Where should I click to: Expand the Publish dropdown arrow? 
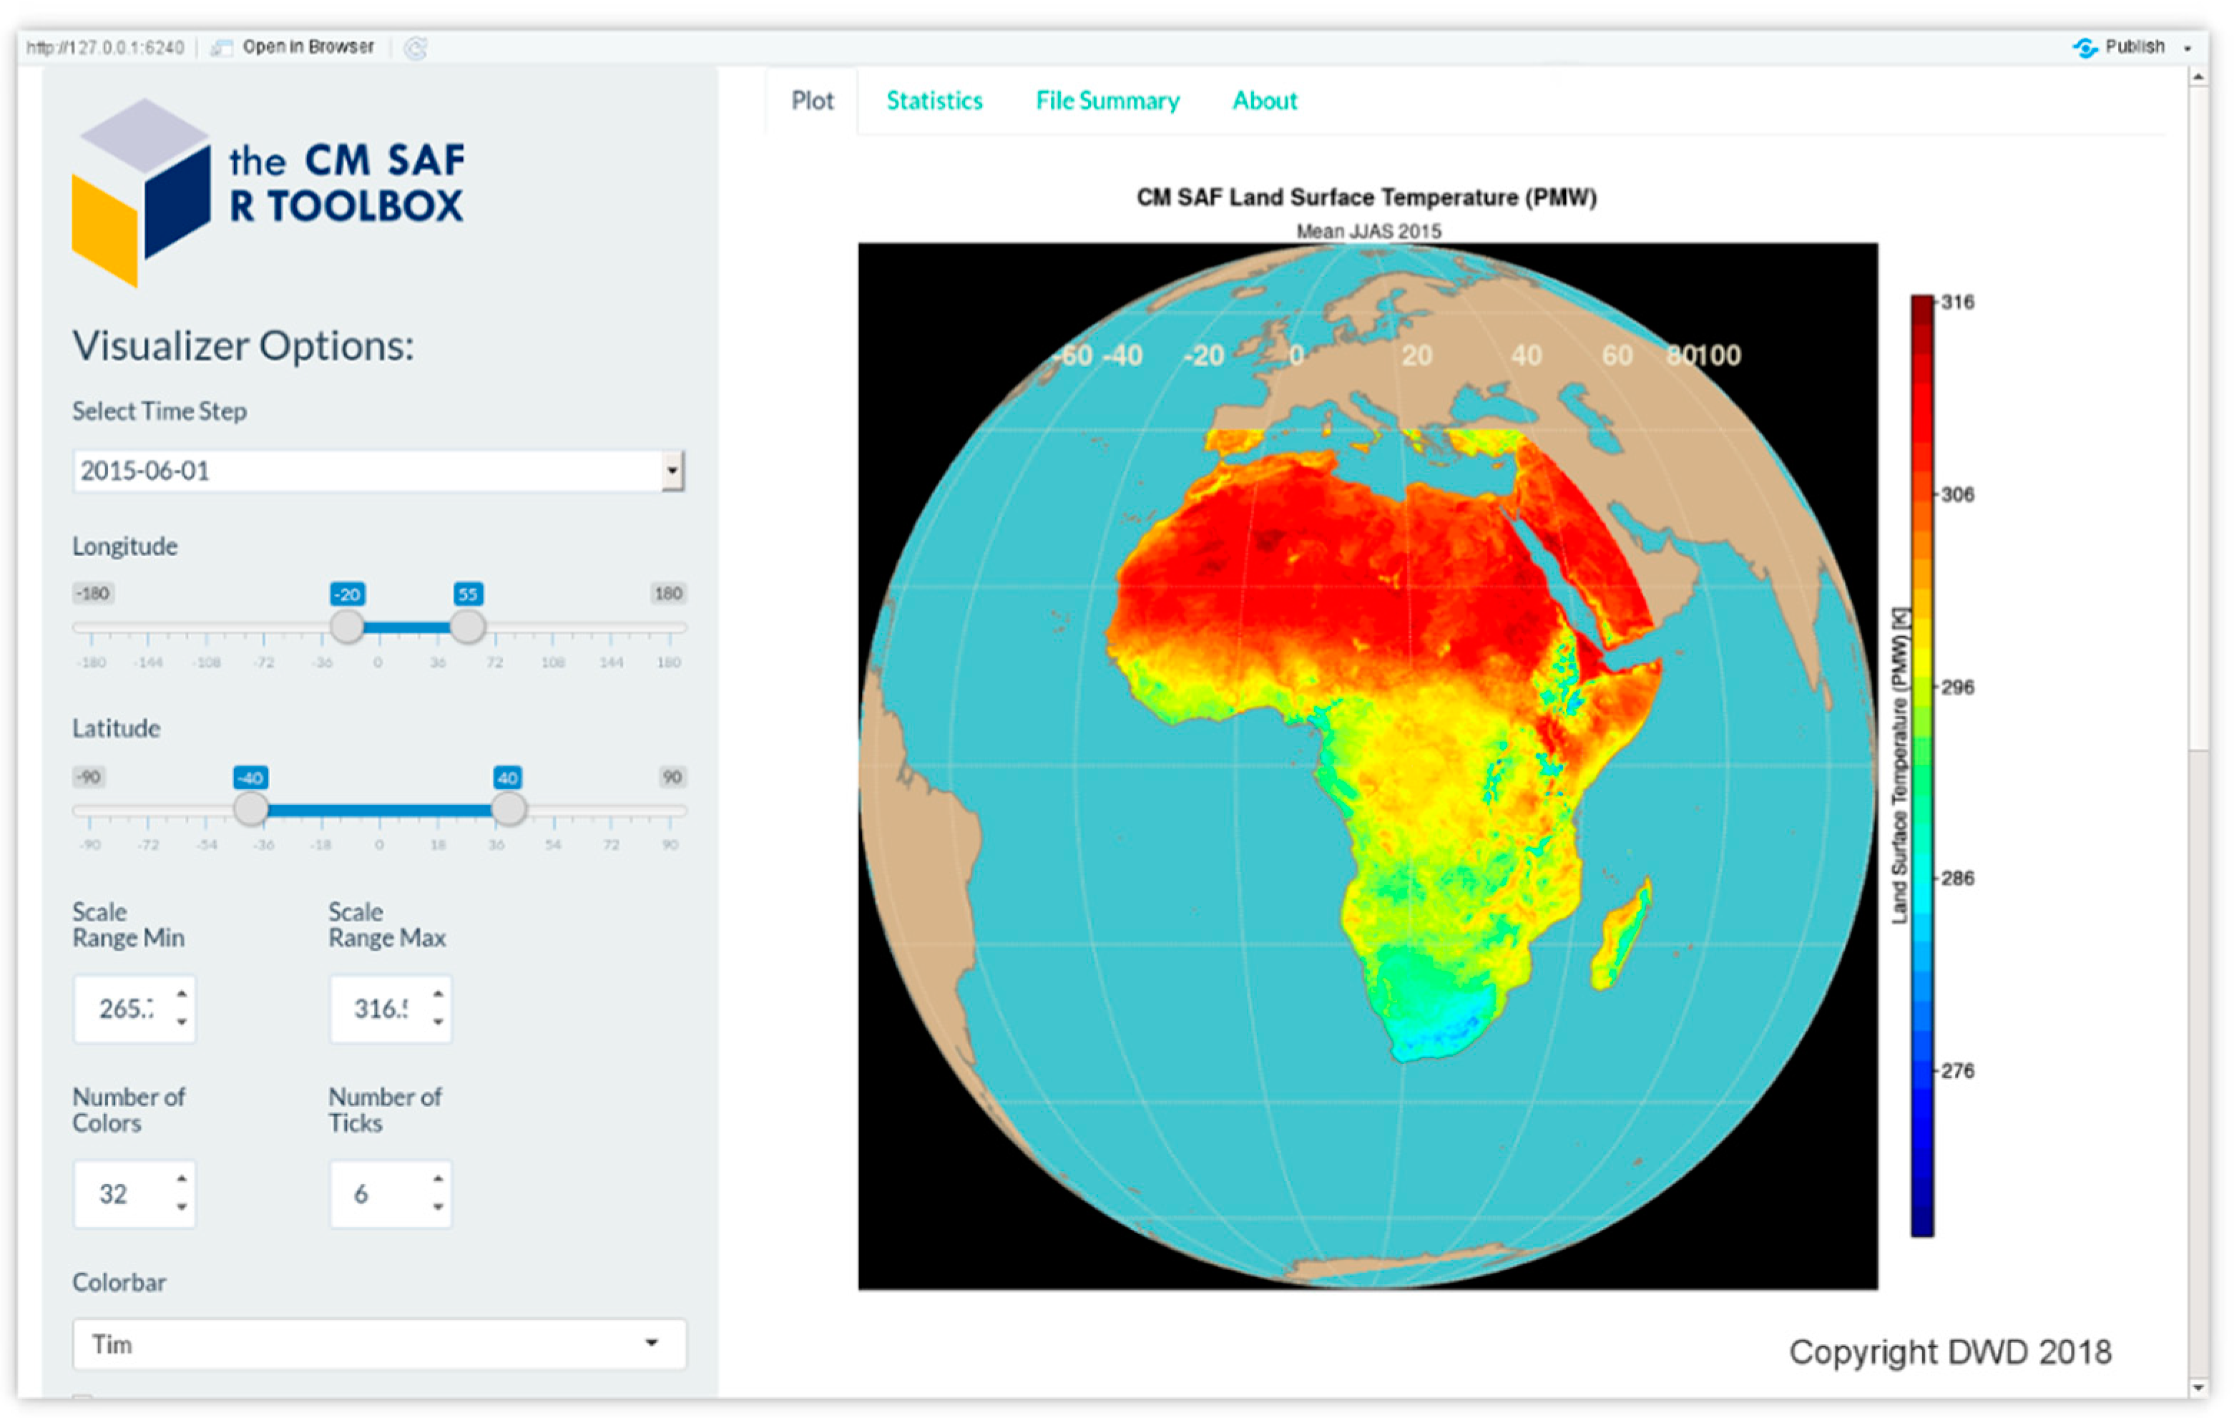2188,48
